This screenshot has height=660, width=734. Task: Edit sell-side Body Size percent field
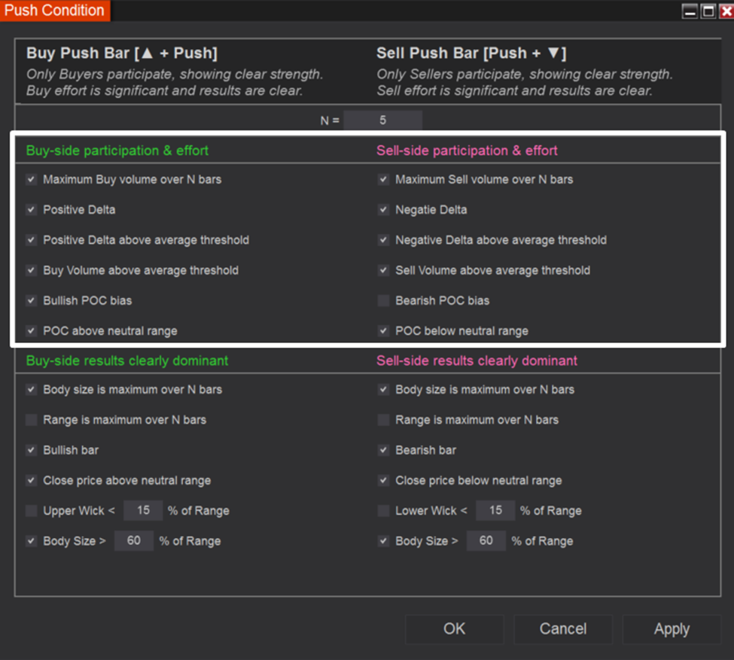click(x=486, y=540)
